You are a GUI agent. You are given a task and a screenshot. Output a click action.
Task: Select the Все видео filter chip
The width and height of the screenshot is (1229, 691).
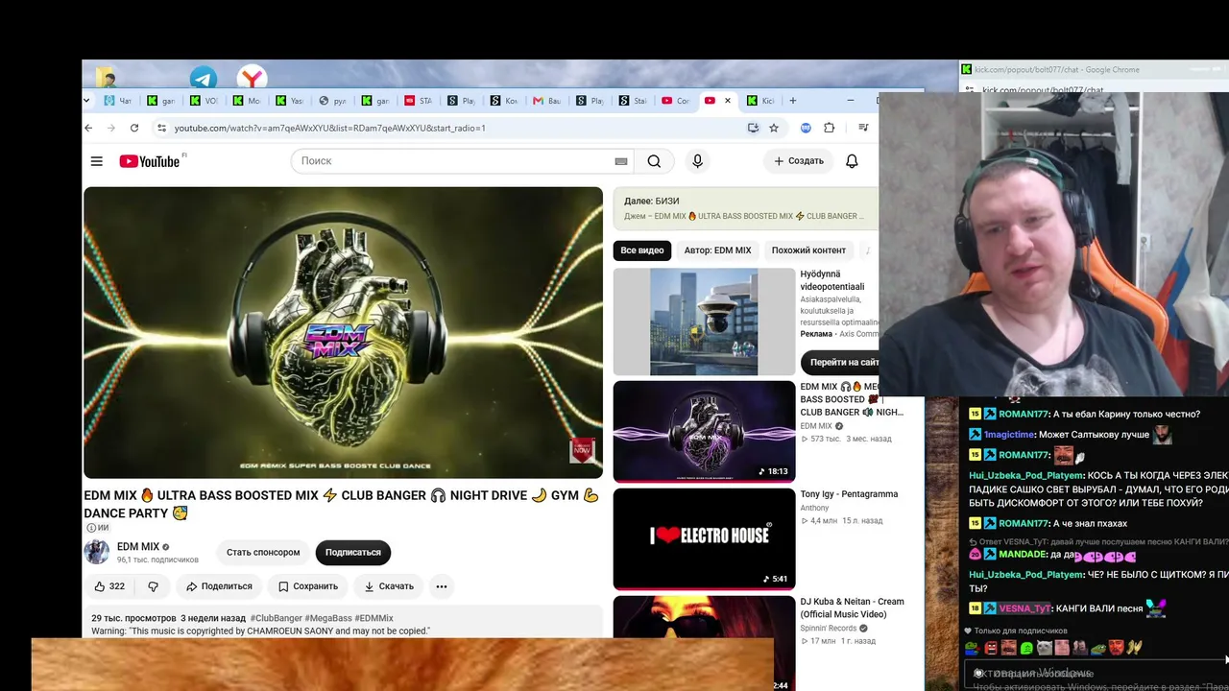point(642,250)
